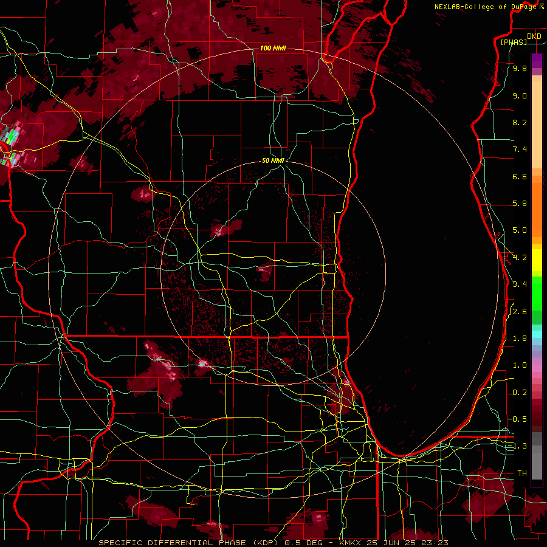Pick the light peach band on the color scale

tap(537, 125)
